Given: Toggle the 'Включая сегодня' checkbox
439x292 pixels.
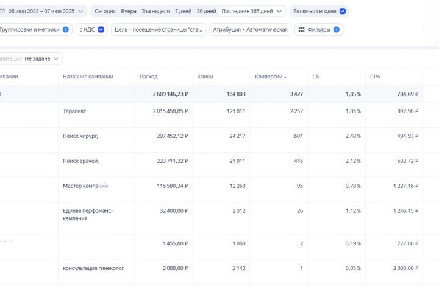Looking at the screenshot, I should coord(343,11).
